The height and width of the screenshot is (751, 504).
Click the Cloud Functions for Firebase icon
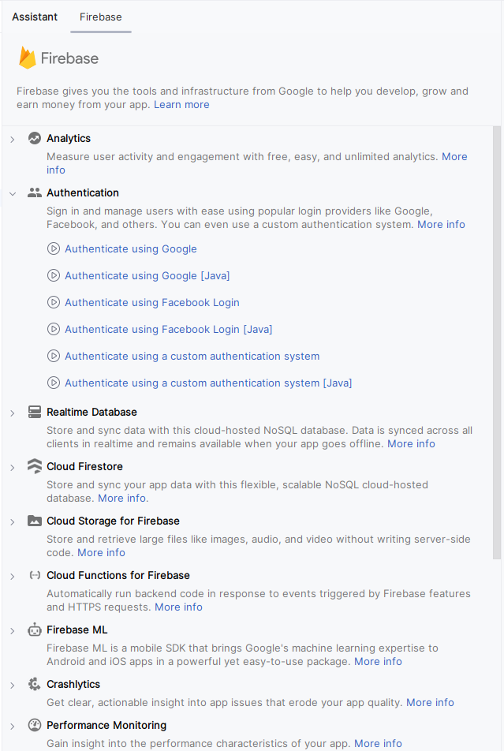point(34,575)
